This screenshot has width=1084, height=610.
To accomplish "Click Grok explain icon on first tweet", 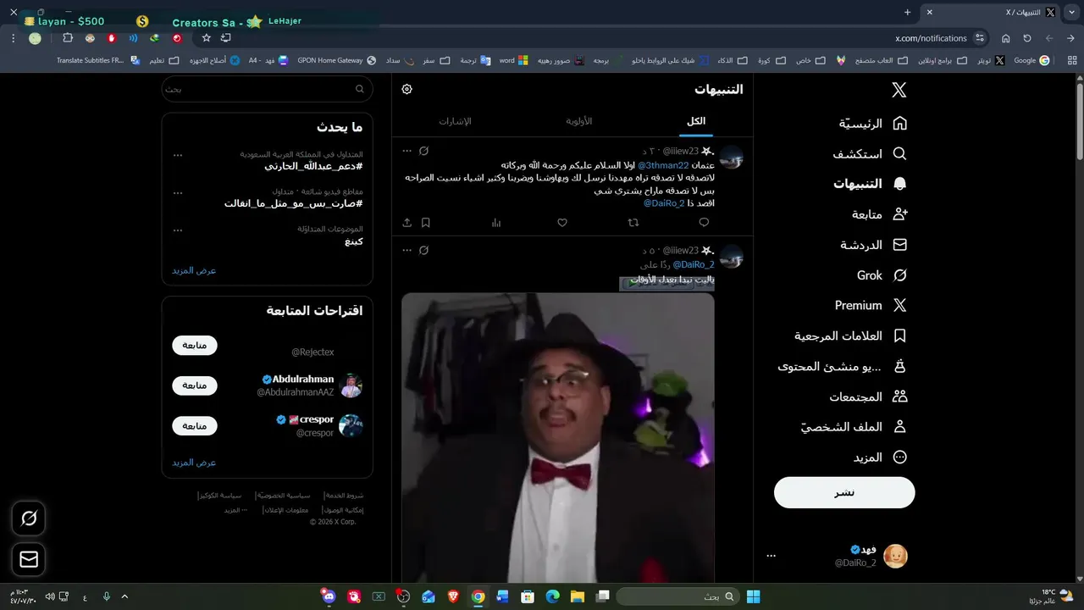I will pyautogui.click(x=424, y=151).
